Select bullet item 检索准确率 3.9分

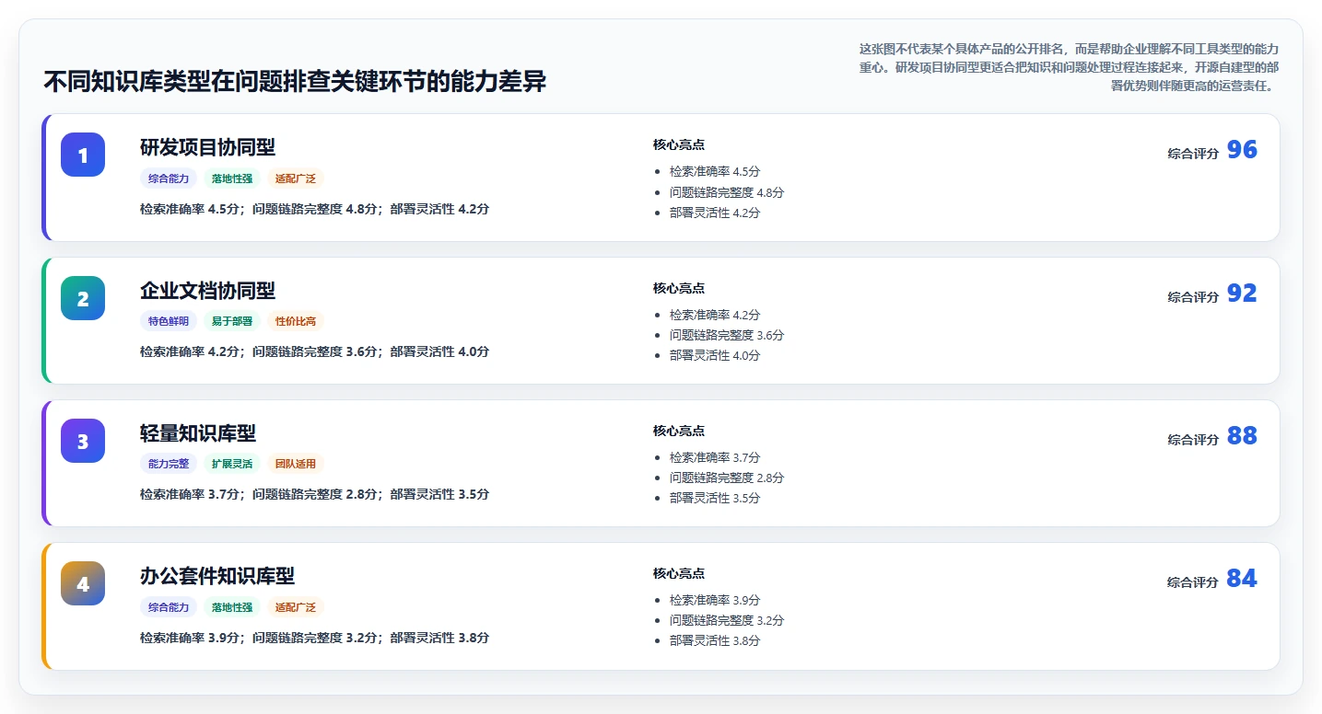[715, 600]
